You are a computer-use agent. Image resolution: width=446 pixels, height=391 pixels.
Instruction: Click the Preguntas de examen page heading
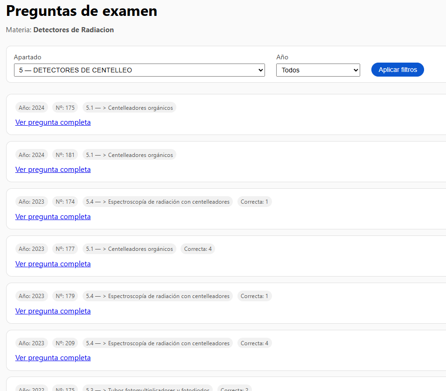click(x=82, y=11)
